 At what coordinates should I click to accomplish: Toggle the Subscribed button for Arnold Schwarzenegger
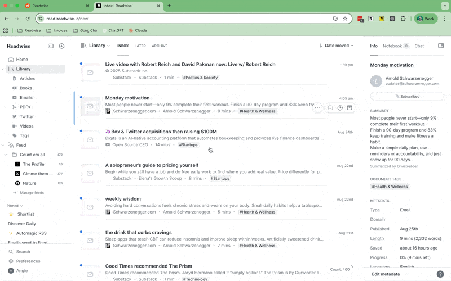click(x=407, y=96)
